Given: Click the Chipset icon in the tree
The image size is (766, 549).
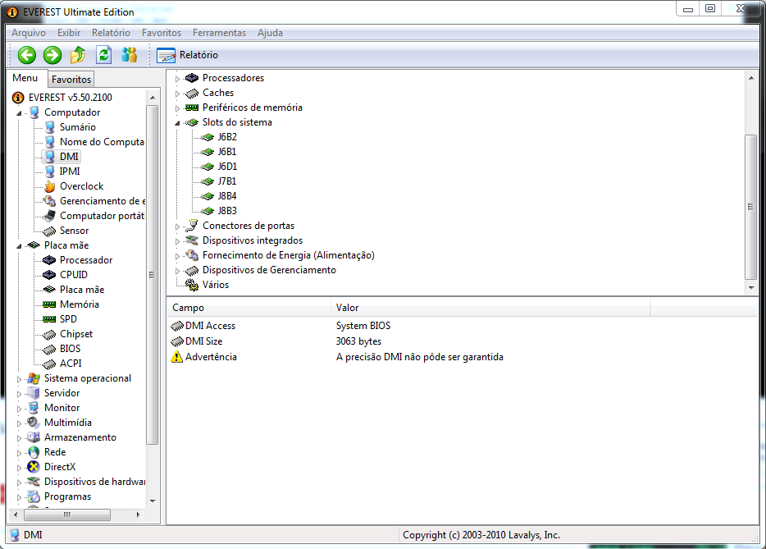Looking at the screenshot, I should point(49,334).
